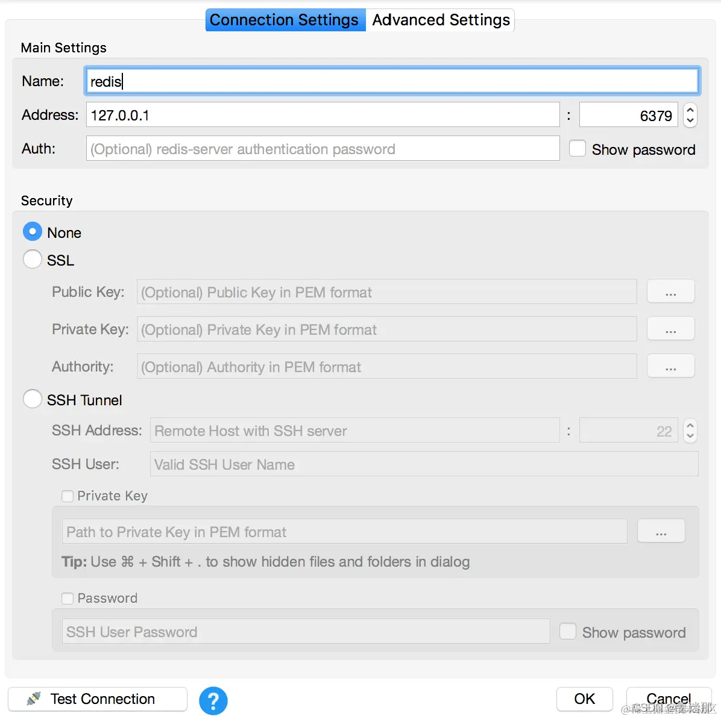The image size is (721, 719).
Task: Click the Test Connection button
Action: (x=98, y=699)
